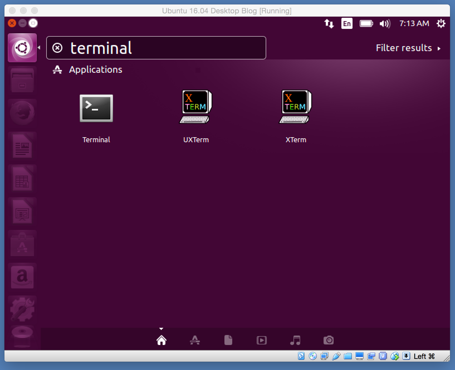Expand the Filter results panel

408,48
